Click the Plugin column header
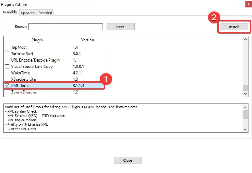 pyautogui.click(x=37, y=40)
